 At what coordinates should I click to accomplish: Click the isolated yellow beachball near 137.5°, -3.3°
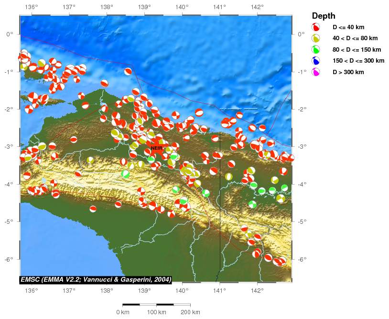pyautogui.click(x=90, y=160)
